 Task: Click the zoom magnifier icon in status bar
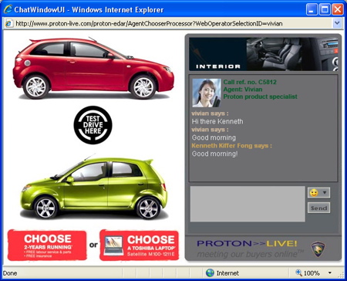click(x=298, y=273)
